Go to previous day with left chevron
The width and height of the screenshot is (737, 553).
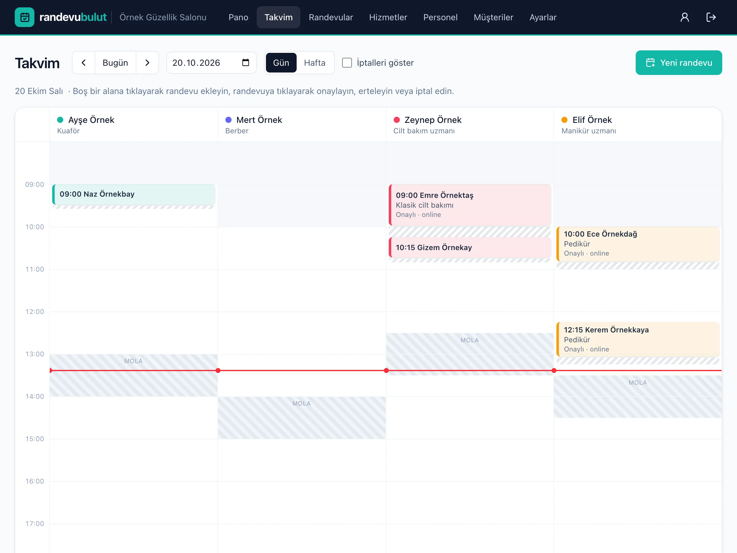point(84,63)
